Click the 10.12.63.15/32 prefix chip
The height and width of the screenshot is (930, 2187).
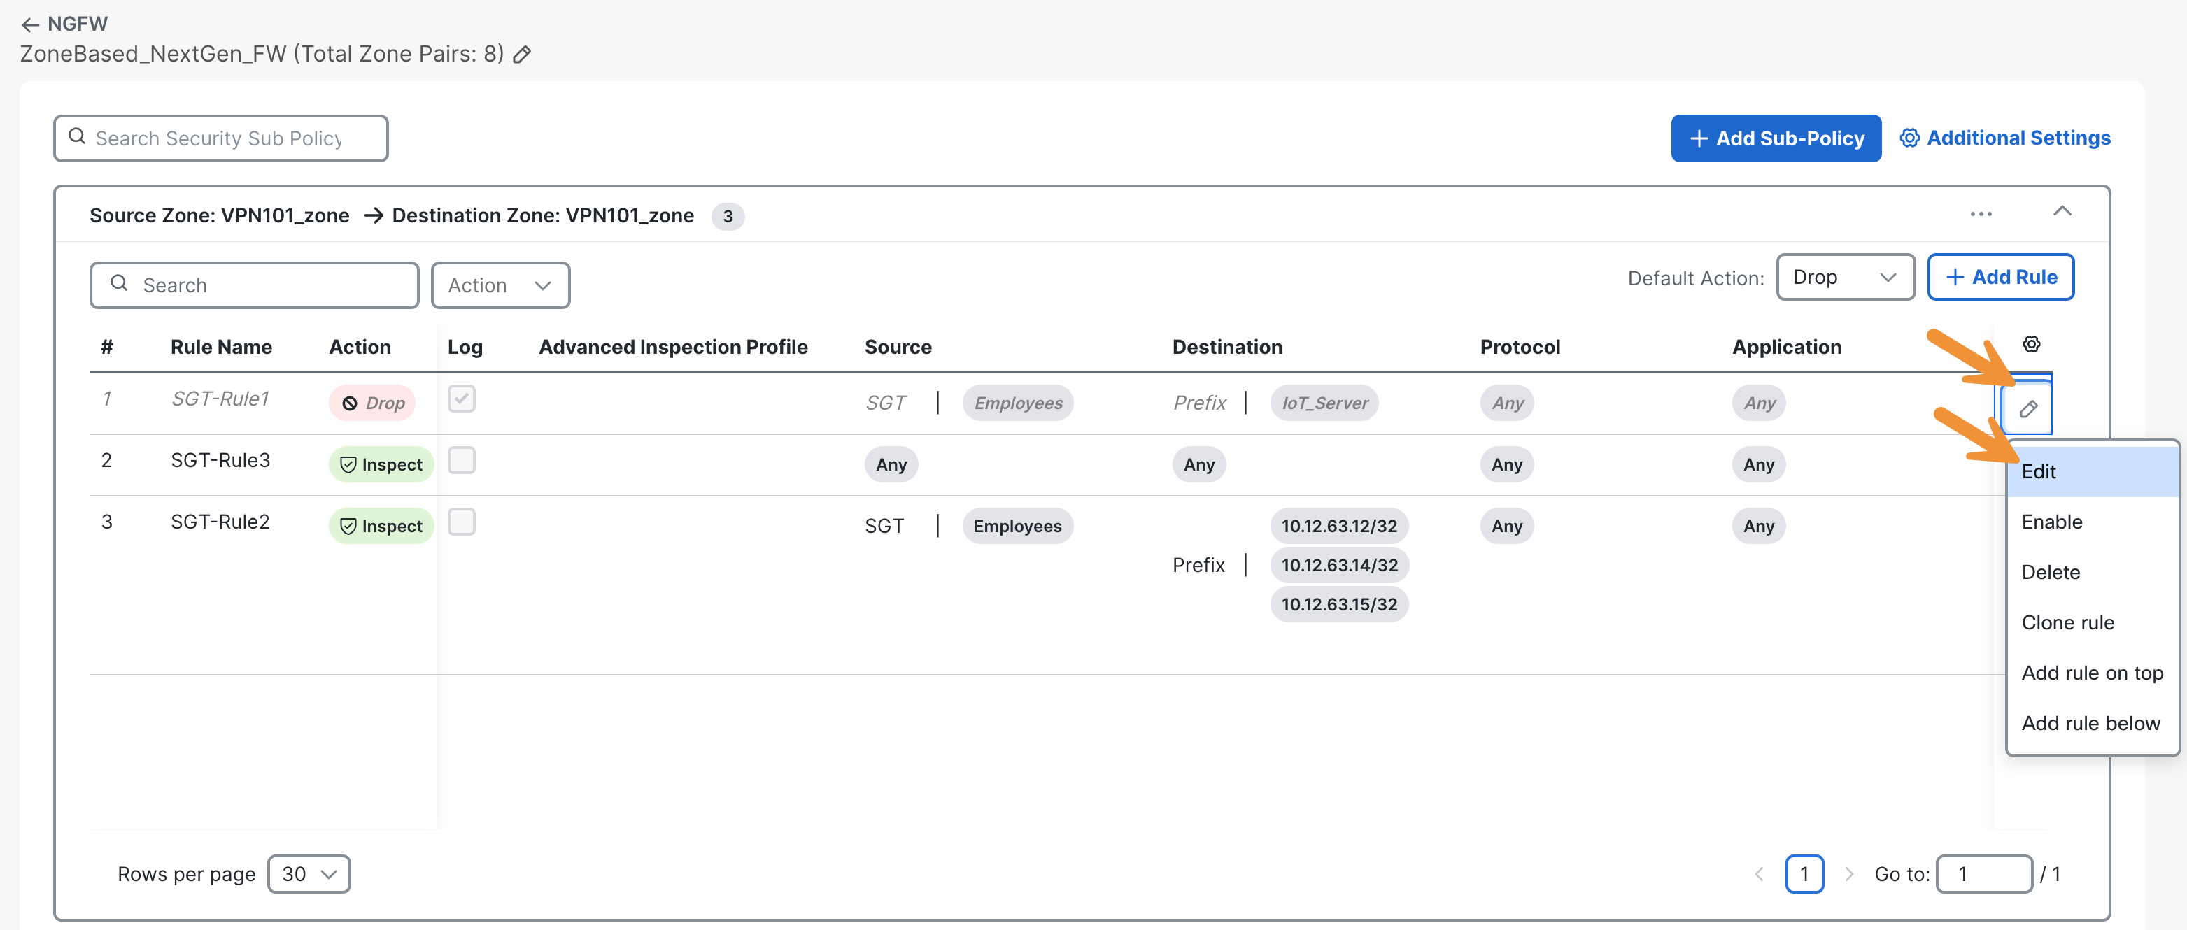point(1339,604)
